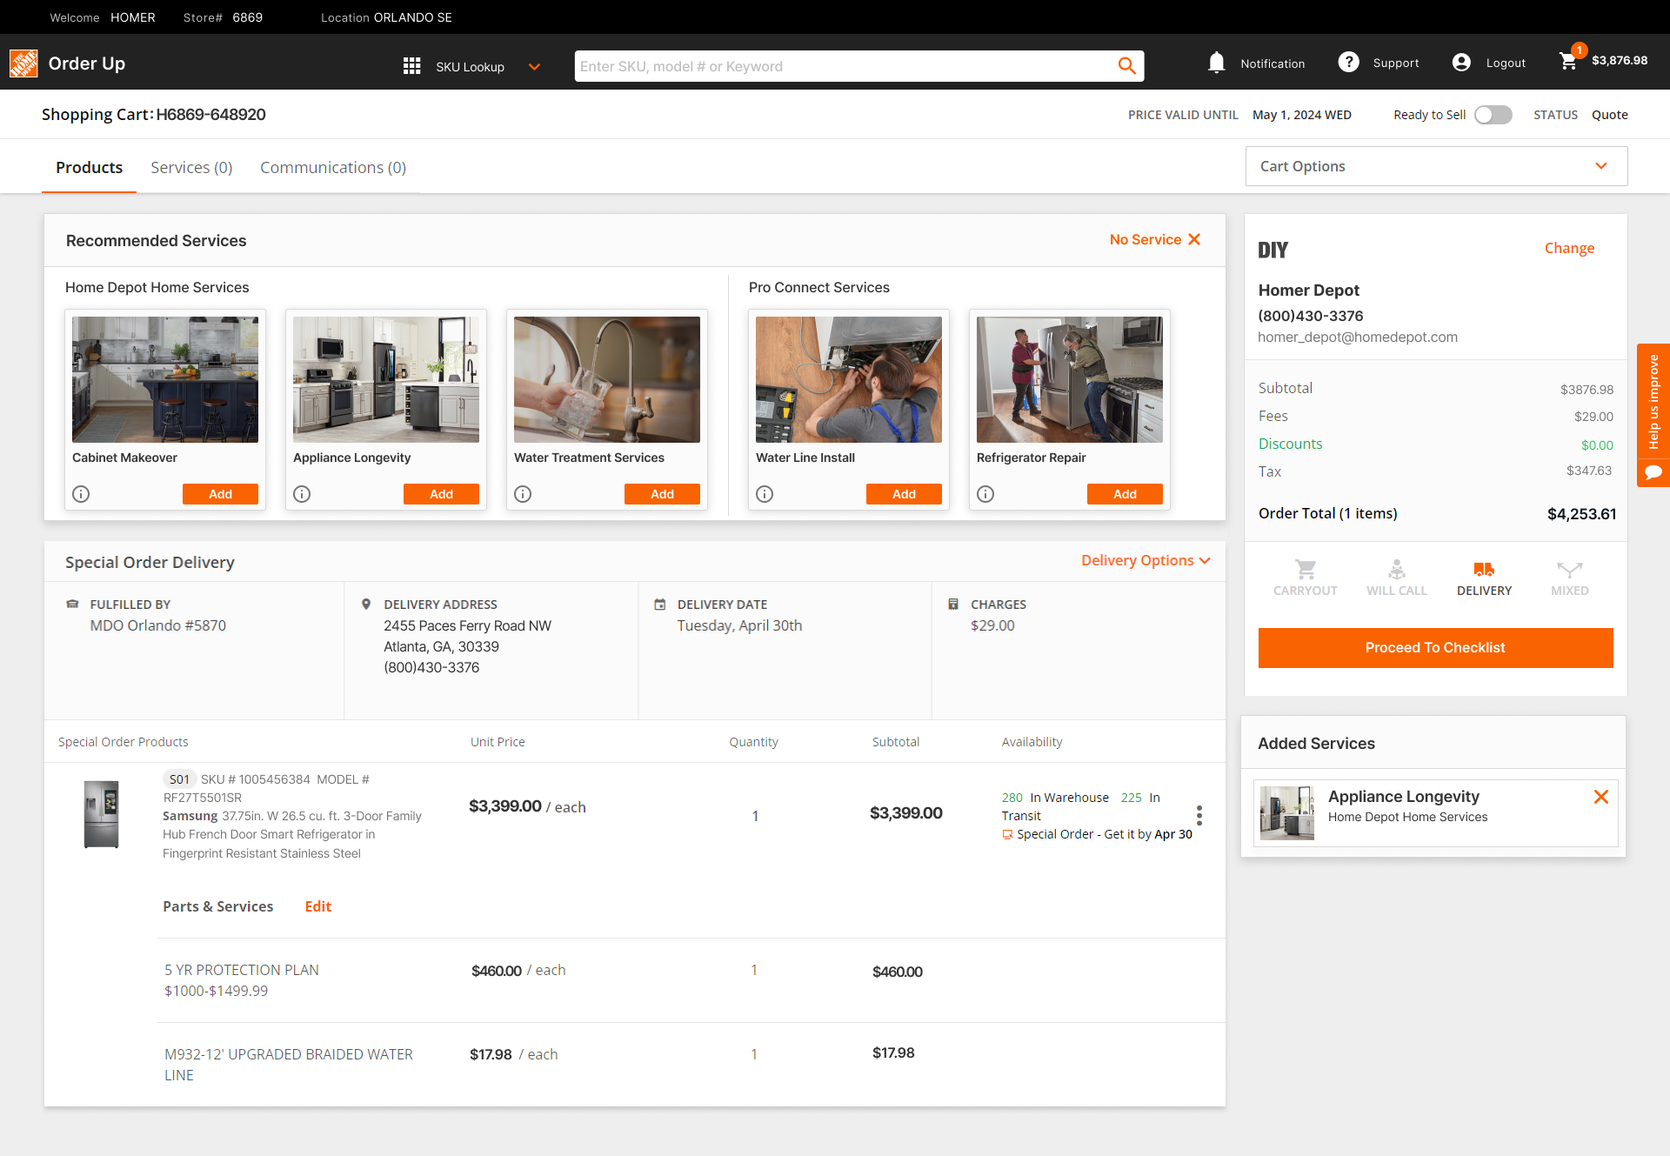Expand Delivery Options menu
This screenshot has width=1670, height=1156.
(x=1146, y=560)
